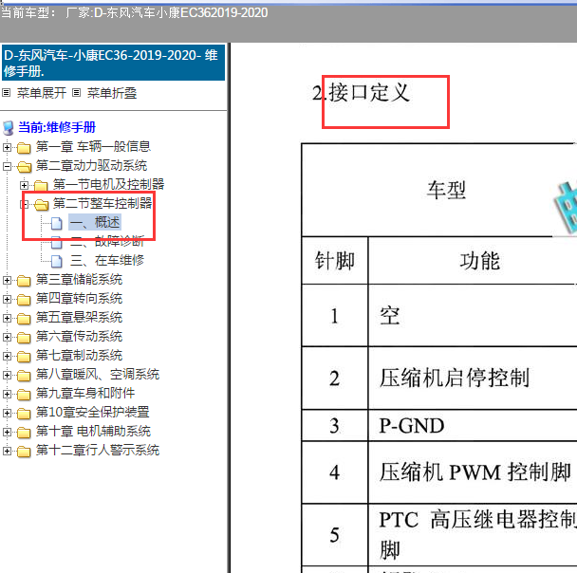Expand 第10章安全保护装置 node
Image resolution: width=577 pixels, height=573 pixels.
click(7, 413)
